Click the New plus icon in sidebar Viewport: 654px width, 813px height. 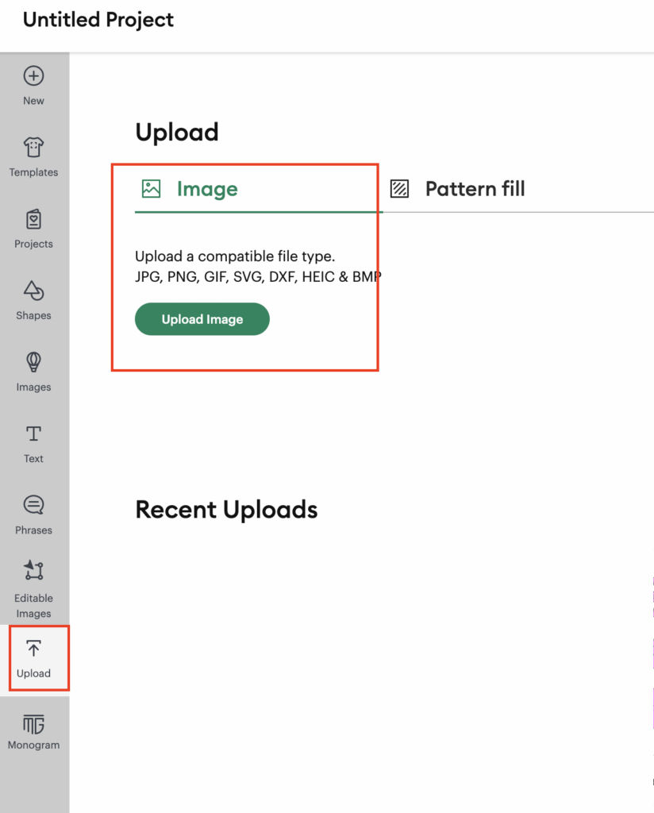pos(33,76)
